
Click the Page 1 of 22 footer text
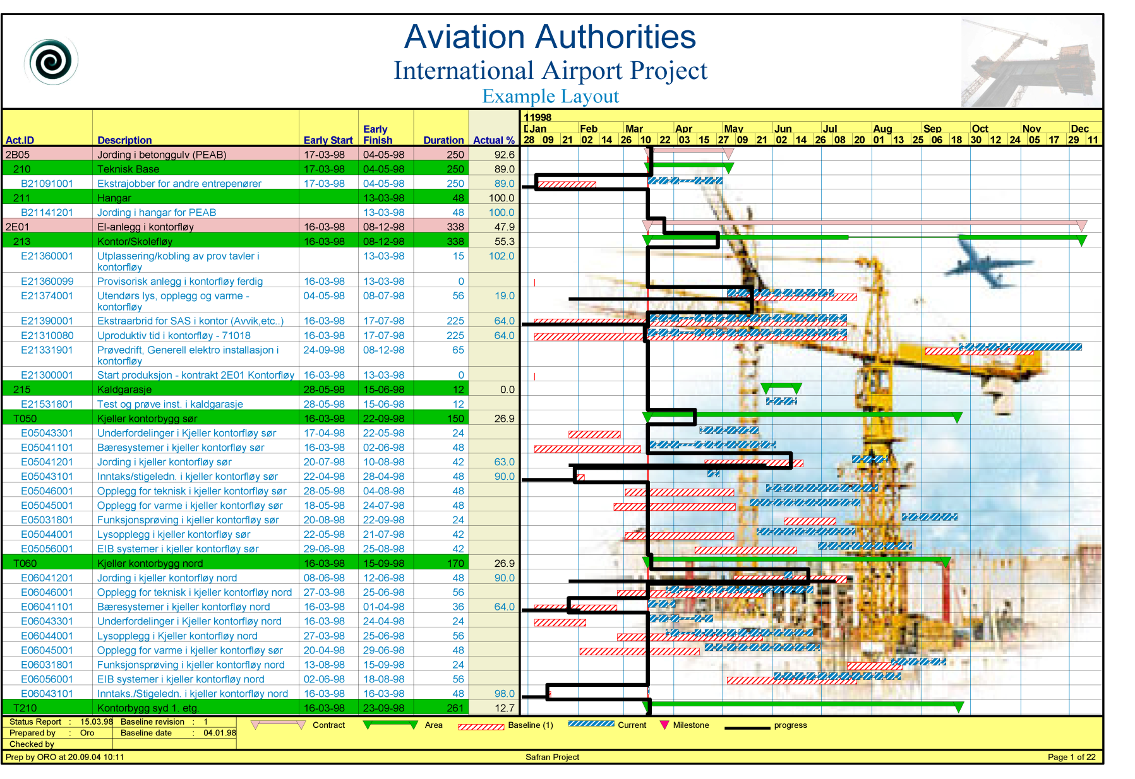(x=1071, y=758)
